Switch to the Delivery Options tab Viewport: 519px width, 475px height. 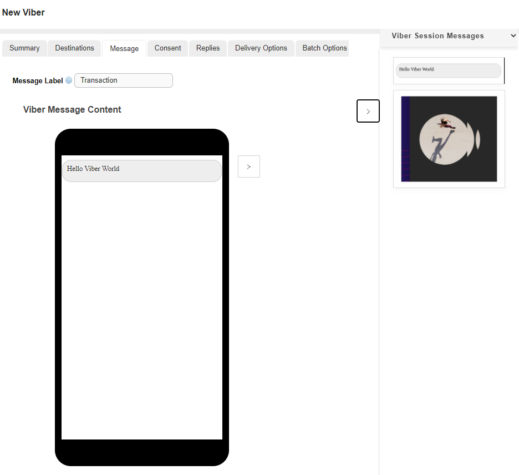click(x=261, y=48)
